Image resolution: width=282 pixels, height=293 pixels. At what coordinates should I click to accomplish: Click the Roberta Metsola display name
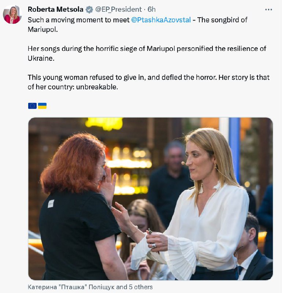[x=55, y=10]
